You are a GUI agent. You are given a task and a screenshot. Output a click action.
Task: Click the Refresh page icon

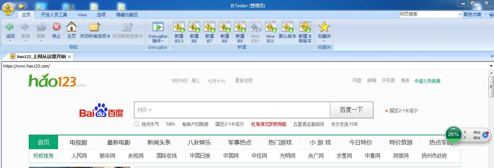(41, 27)
